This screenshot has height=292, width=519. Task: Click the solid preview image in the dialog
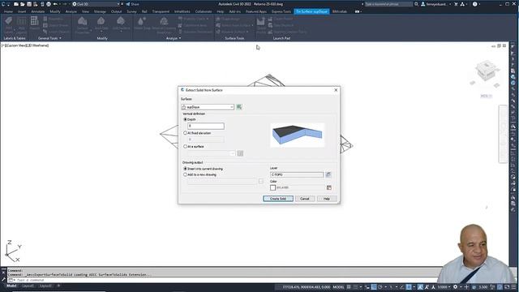pos(298,135)
